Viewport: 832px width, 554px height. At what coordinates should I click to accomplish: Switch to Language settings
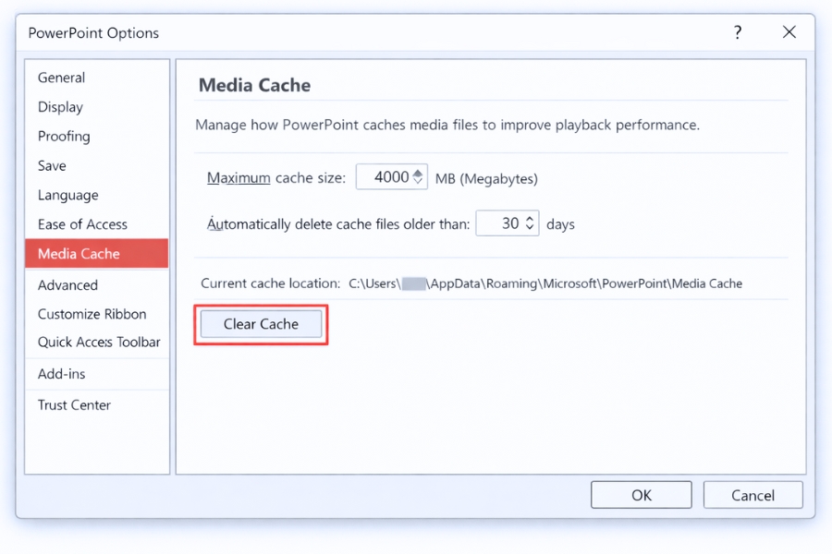click(x=67, y=196)
